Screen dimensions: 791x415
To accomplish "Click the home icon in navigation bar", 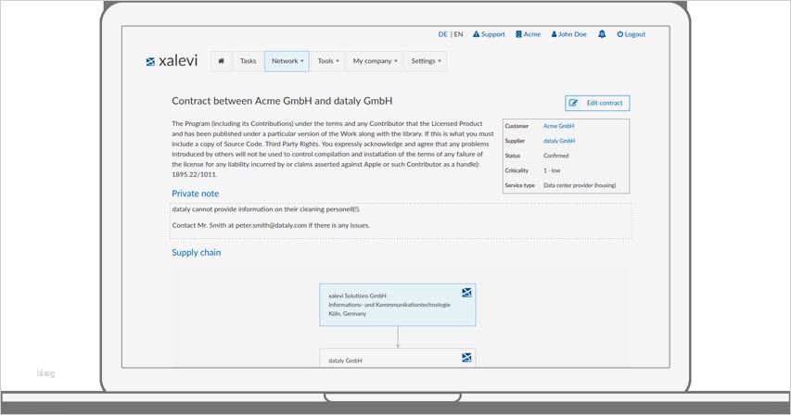I will point(221,61).
